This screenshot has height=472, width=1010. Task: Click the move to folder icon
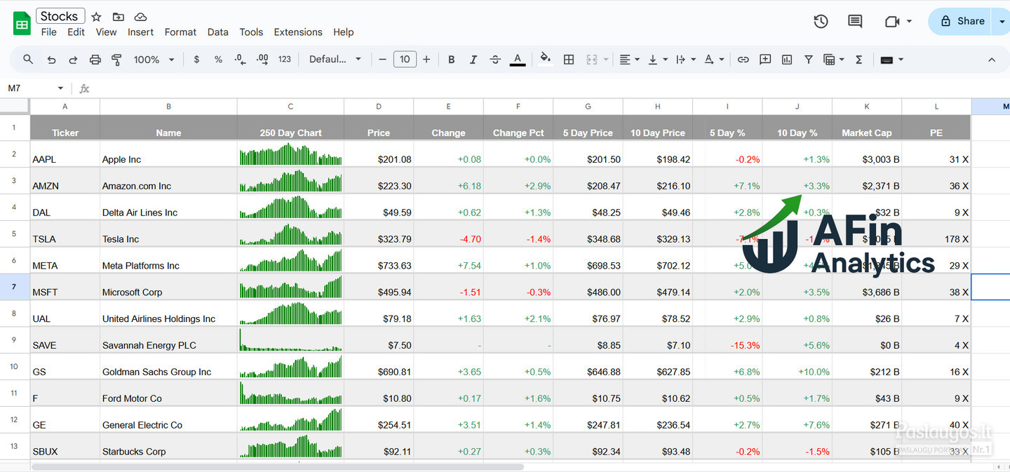pyautogui.click(x=119, y=17)
